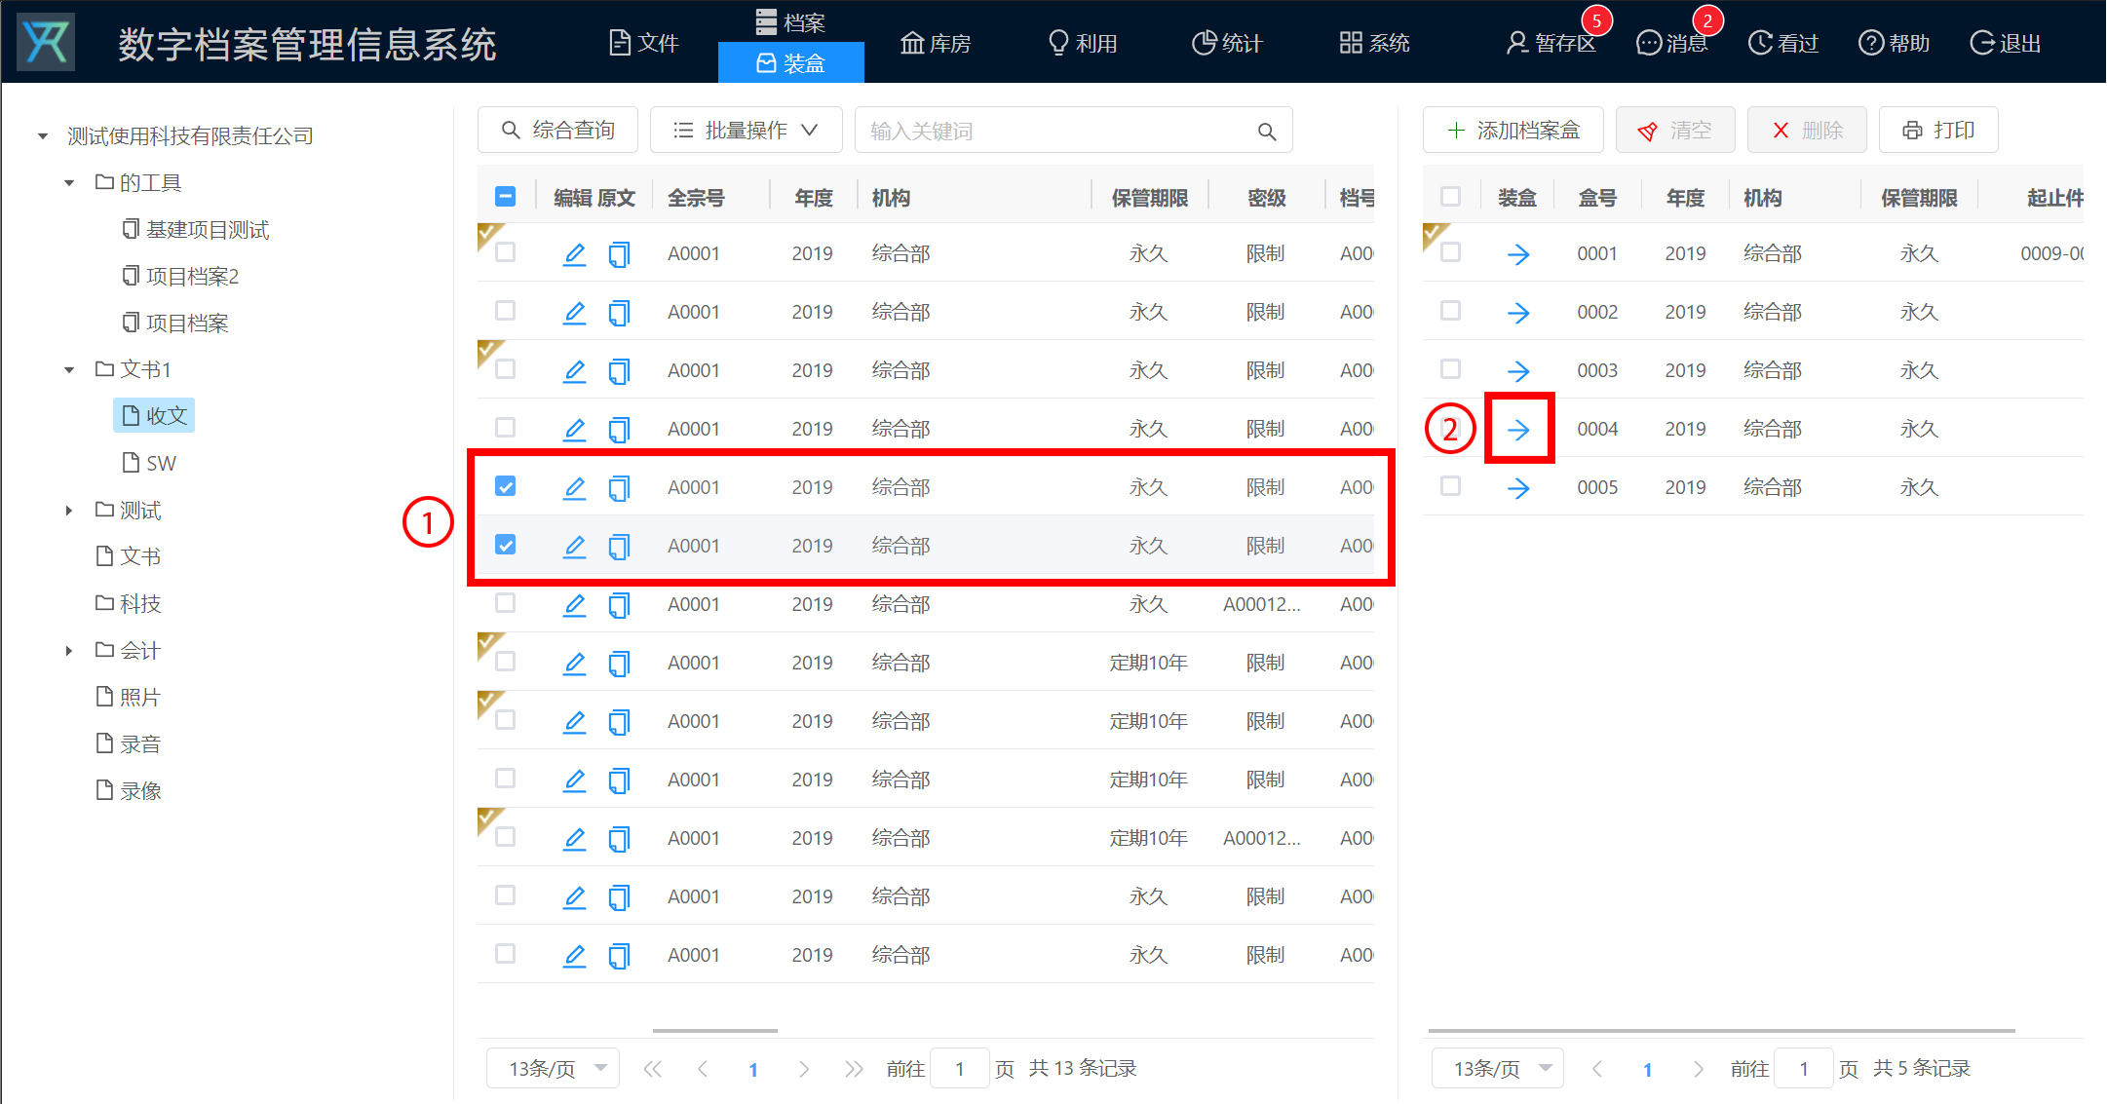Viewport: 2107px width, 1104px height.
Task: Check the box 0005 row checkbox
Action: point(1450,486)
